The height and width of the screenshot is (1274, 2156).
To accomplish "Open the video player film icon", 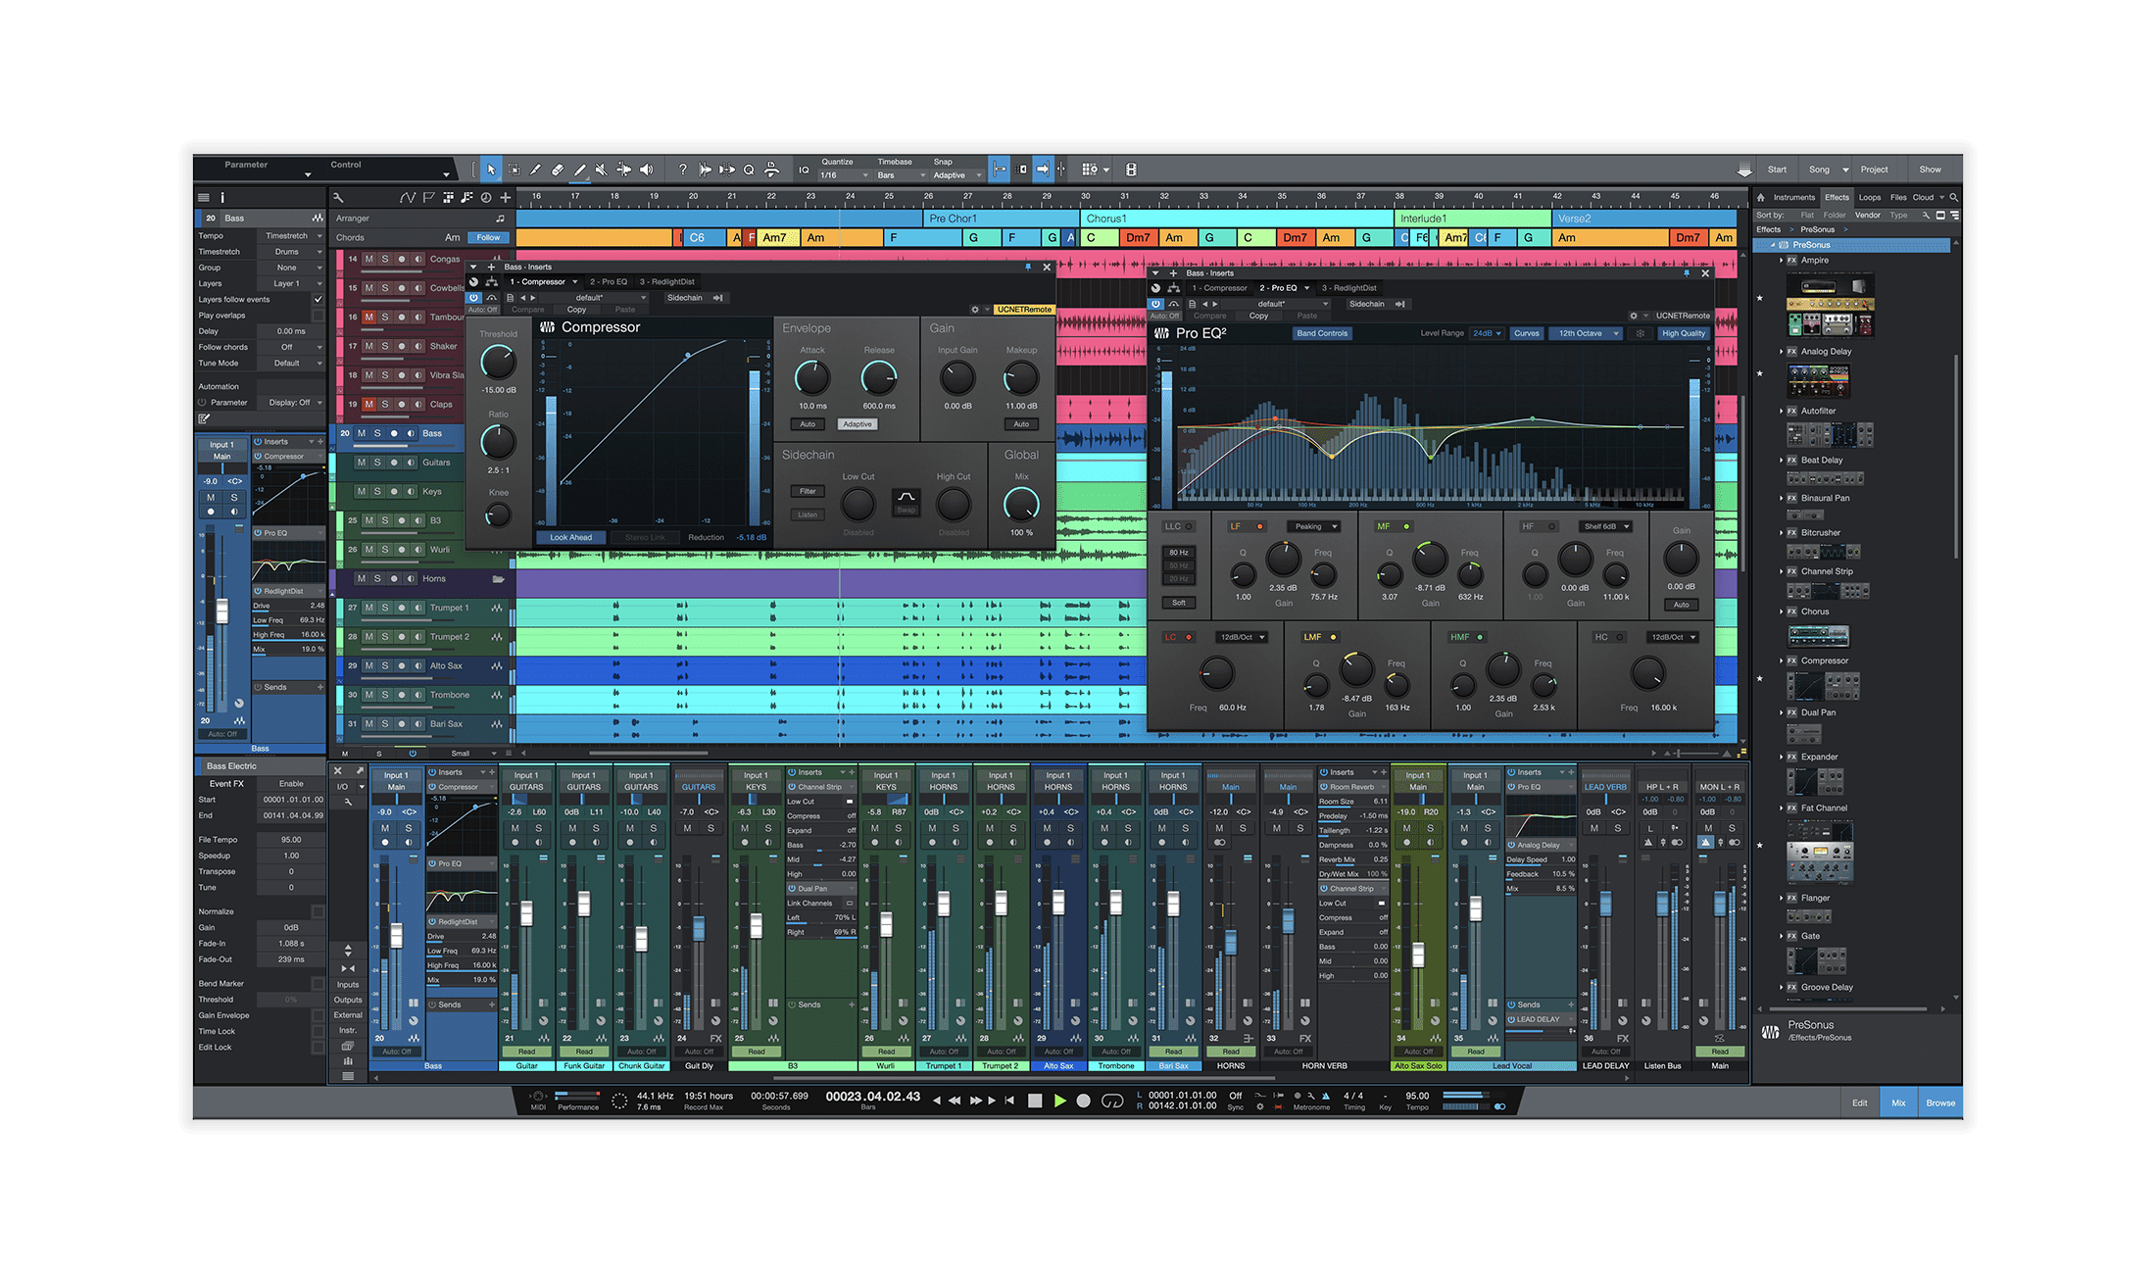I will click(x=1131, y=170).
